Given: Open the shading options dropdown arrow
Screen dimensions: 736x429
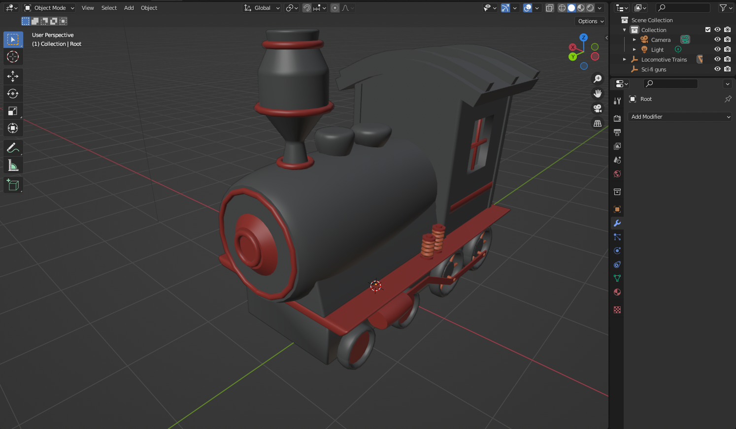Looking at the screenshot, I should [600, 8].
